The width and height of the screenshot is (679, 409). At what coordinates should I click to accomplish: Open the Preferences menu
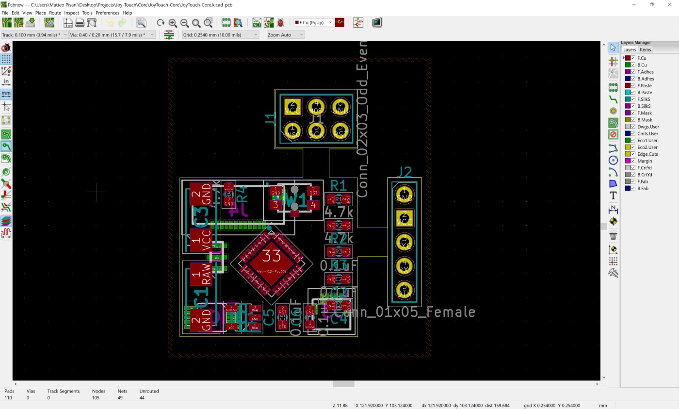[x=107, y=13]
